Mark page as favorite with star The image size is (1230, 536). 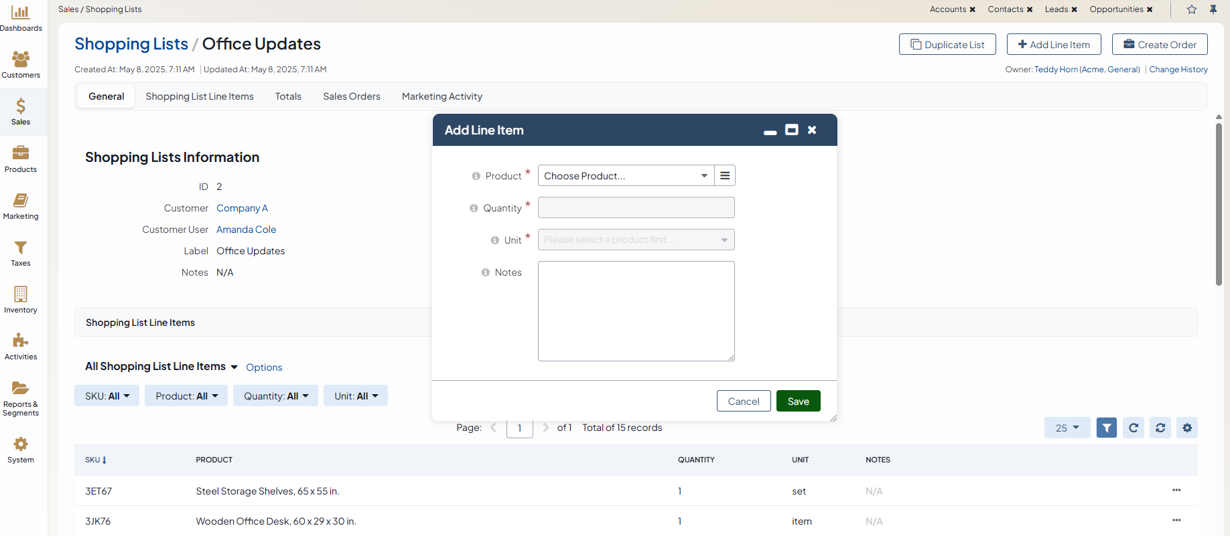tap(1191, 9)
